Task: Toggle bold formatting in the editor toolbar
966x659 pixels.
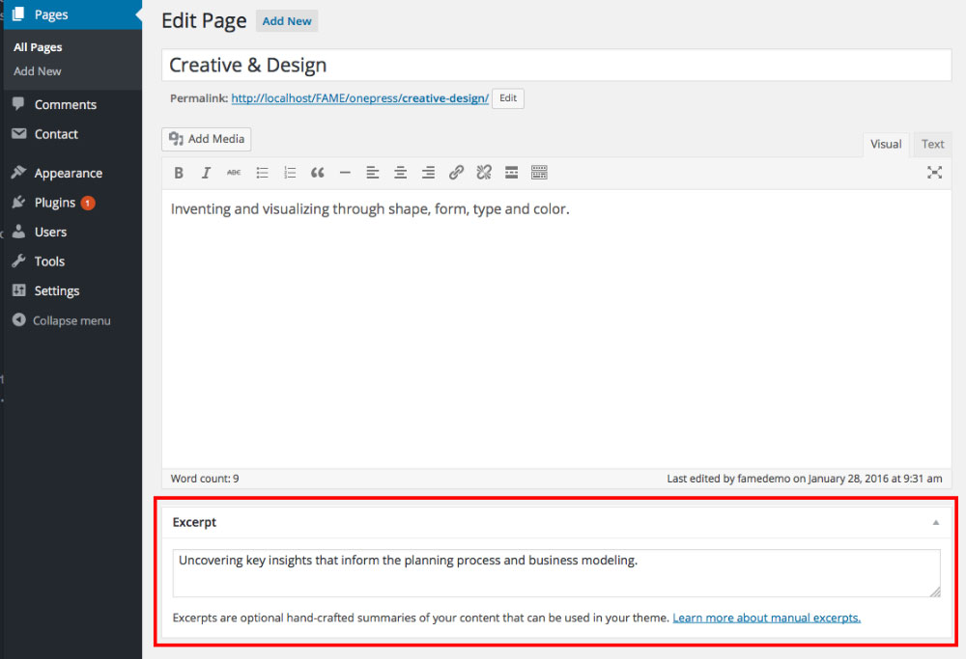Action: tap(179, 173)
